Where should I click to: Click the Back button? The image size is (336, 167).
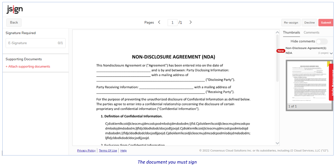[14, 23]
